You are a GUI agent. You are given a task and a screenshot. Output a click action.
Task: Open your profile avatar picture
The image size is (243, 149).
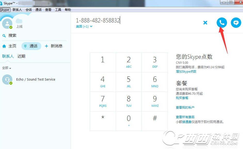pyautogui.click(x=7, y=23)
